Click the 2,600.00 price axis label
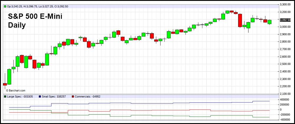The width and height of the screenshot is (295, 124). coord(285,57)
